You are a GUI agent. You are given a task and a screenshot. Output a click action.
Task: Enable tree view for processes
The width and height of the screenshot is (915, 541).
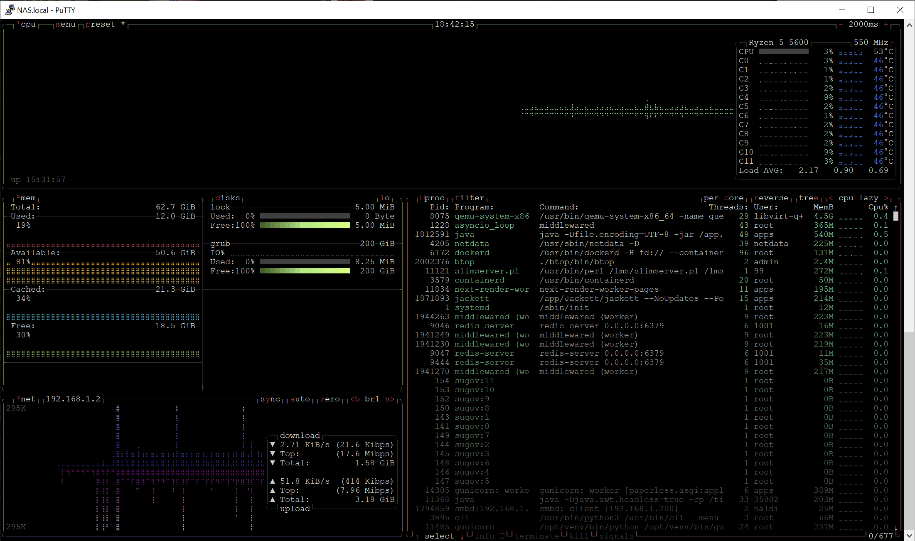[x=808, y=198]
